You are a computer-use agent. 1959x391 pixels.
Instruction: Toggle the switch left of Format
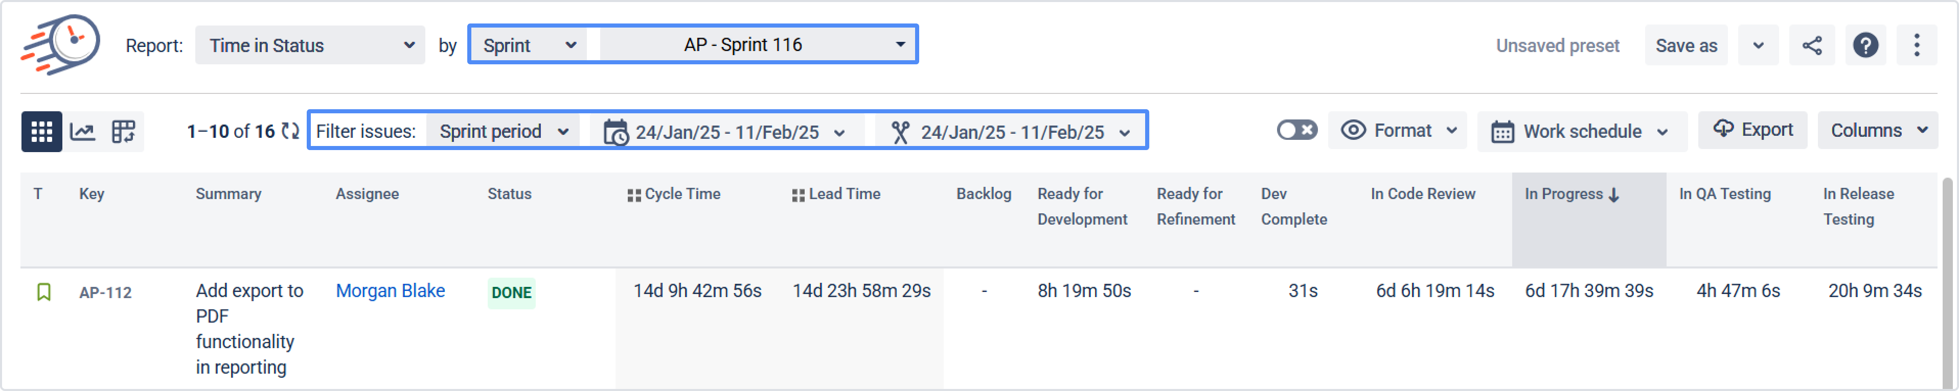pos(1296,131)
